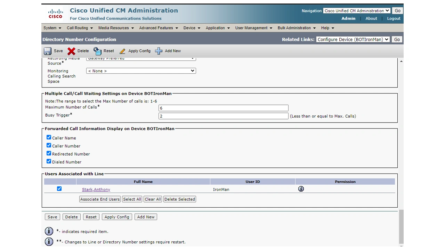Expand the Call Routing menu
This screenshot has width=445, height=250.
pyautogui.click(x=80, y=28)
